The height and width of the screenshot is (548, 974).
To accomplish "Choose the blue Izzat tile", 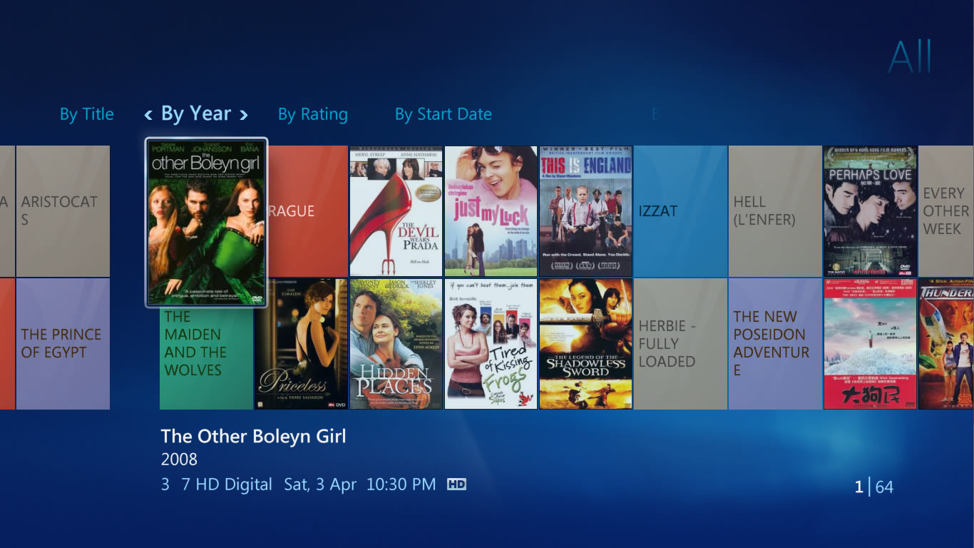I will pyautogui.click(x=680, y=211).
